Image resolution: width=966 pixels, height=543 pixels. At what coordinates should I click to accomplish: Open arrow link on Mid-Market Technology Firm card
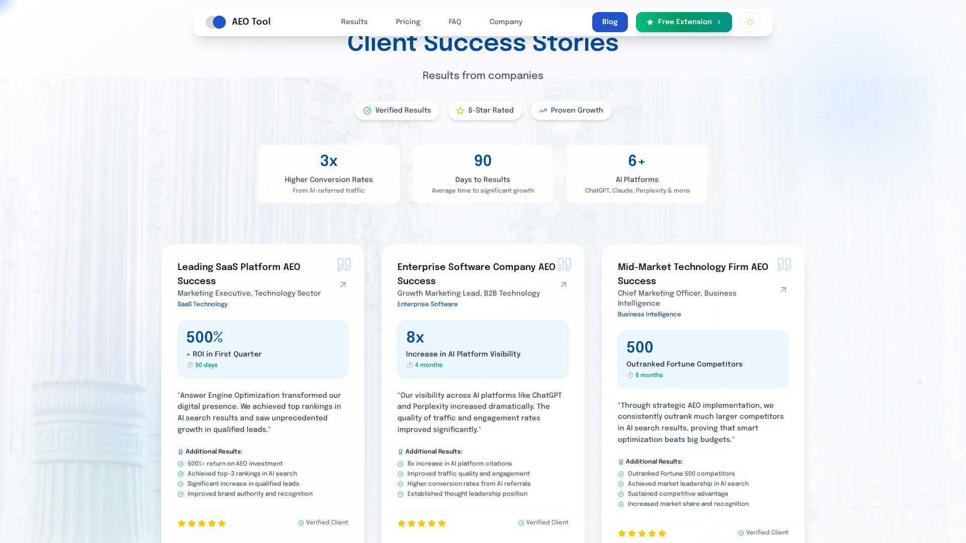tap(783, 290)
